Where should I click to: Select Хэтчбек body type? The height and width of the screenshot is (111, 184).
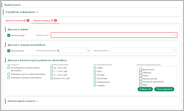[95, 75]
